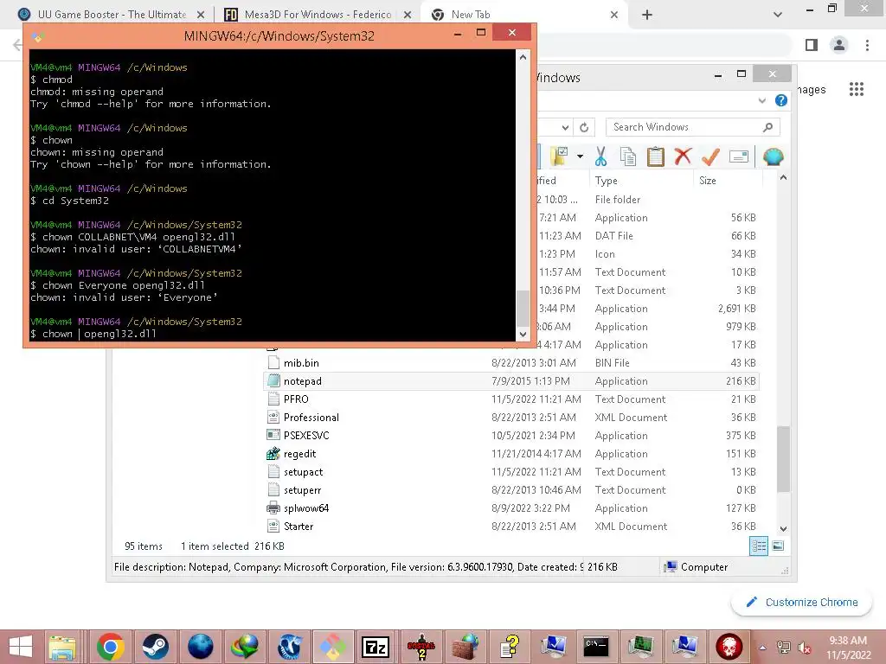Open the red skull taskbar icon
Screen dimensions: 886x664
point(729,647)
